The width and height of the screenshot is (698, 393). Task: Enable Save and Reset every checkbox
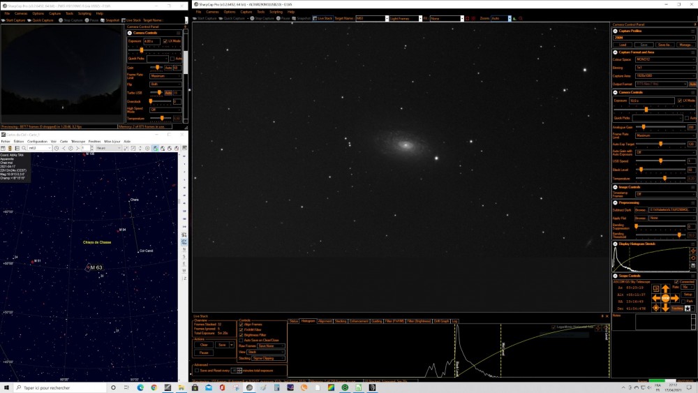(x=197, y=370)
